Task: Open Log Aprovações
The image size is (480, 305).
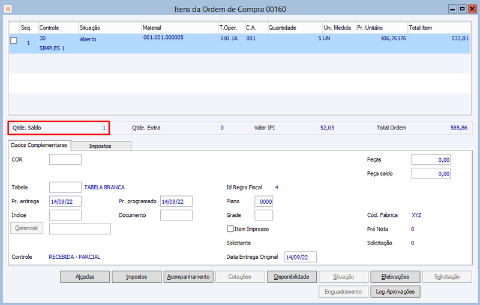Action: 395,292
